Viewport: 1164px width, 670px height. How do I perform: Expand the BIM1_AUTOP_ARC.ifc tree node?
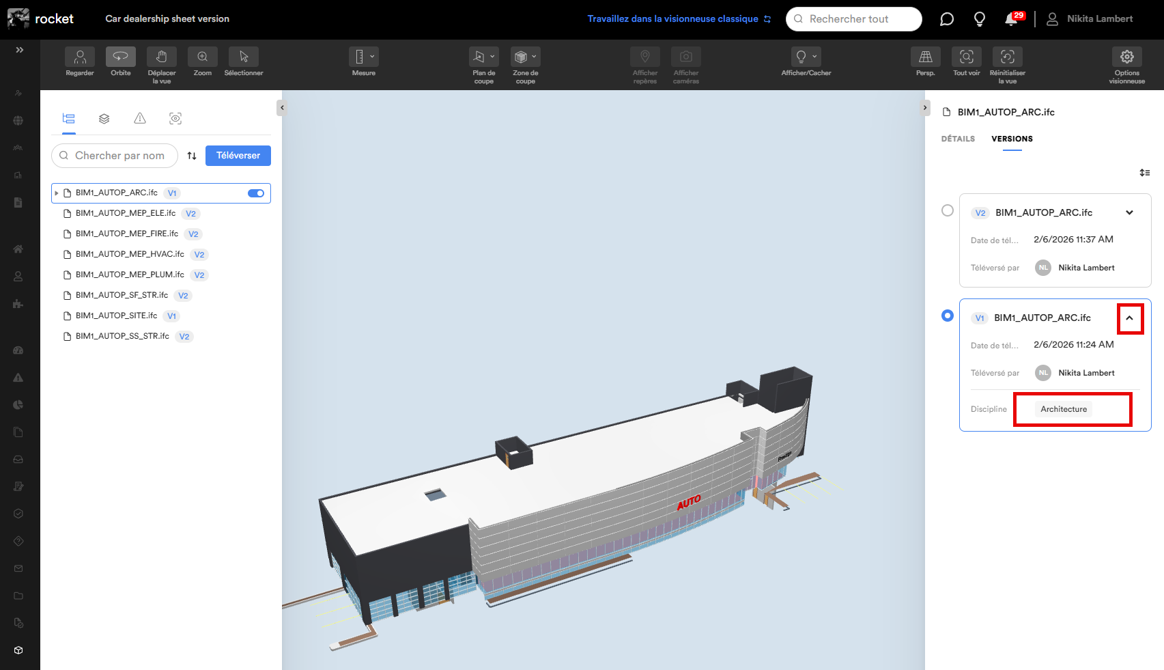pyautogui.click(x=57, y=193)
